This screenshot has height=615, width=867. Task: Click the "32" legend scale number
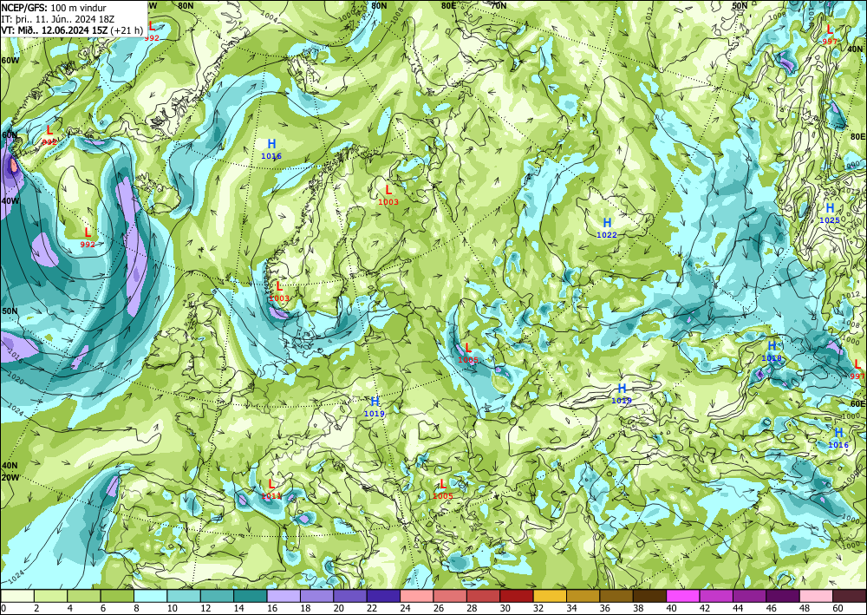[538, 609]
